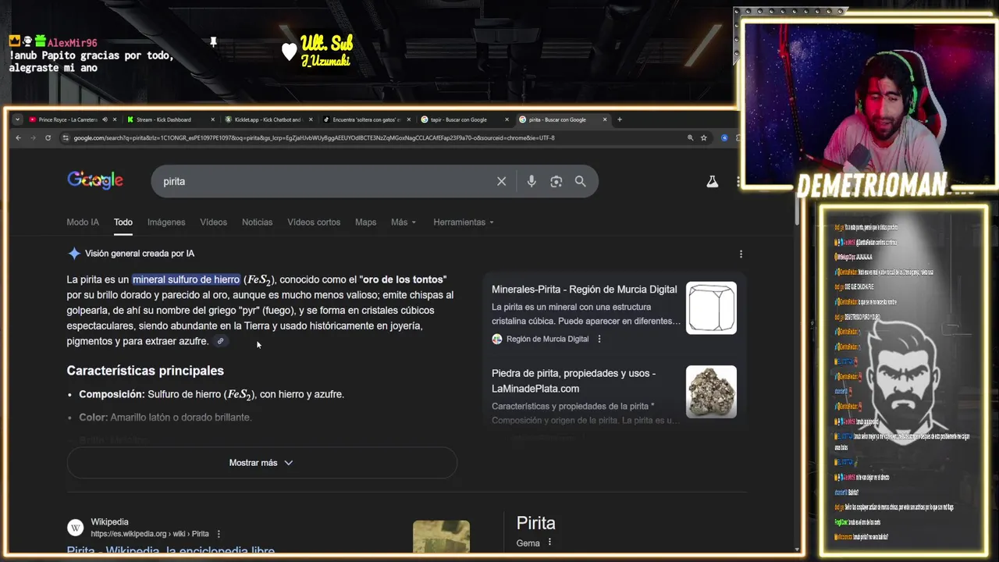Close the pirita search tab
Viewport: 999px width, 562px height.
[x=605, y=119]
